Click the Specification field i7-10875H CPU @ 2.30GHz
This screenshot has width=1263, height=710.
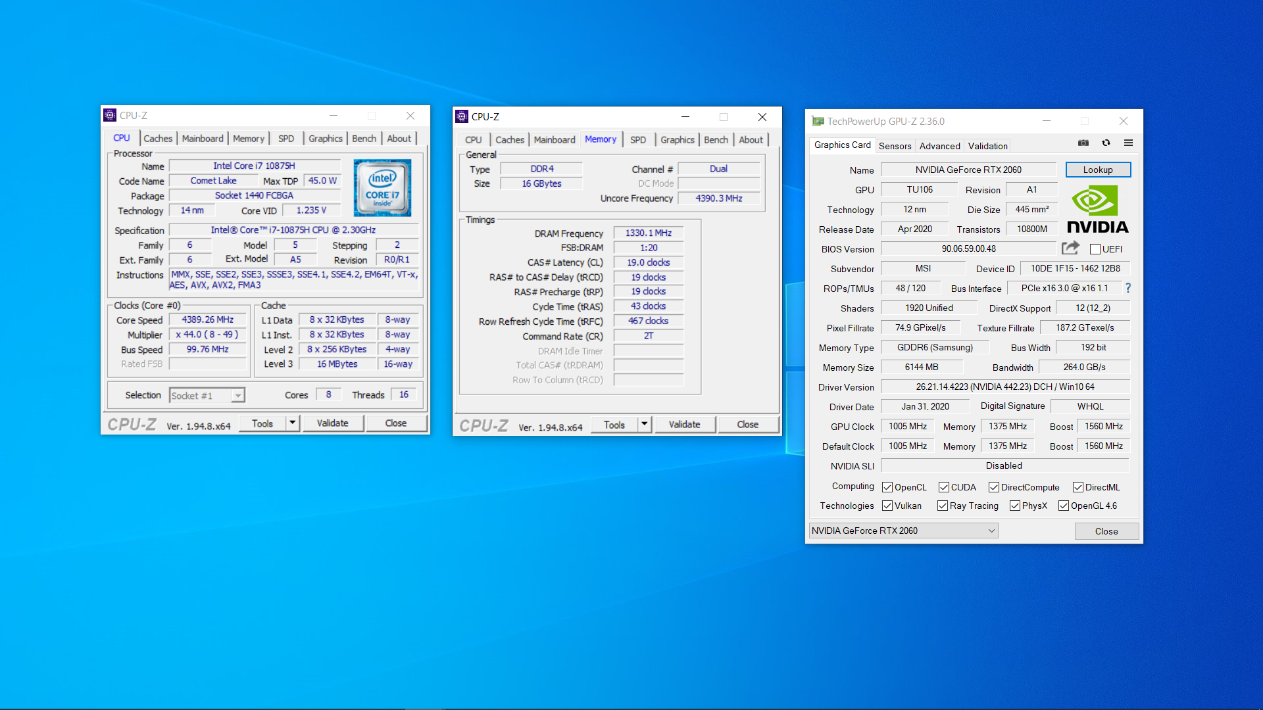pyautogui.click(x=293, y=230)
